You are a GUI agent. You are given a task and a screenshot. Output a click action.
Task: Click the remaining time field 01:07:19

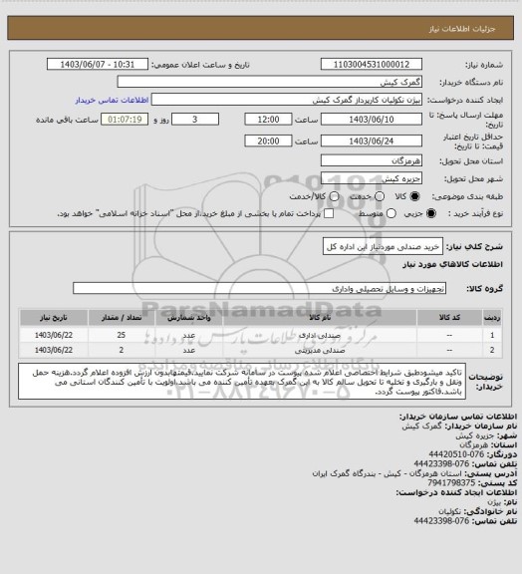click(x=125, y=120)
